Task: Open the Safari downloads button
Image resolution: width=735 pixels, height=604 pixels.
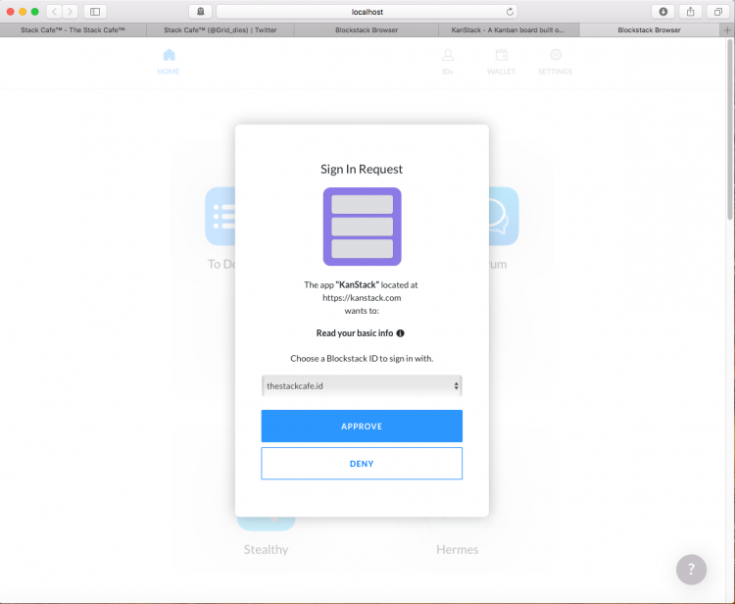Action: tap(662, 12)
